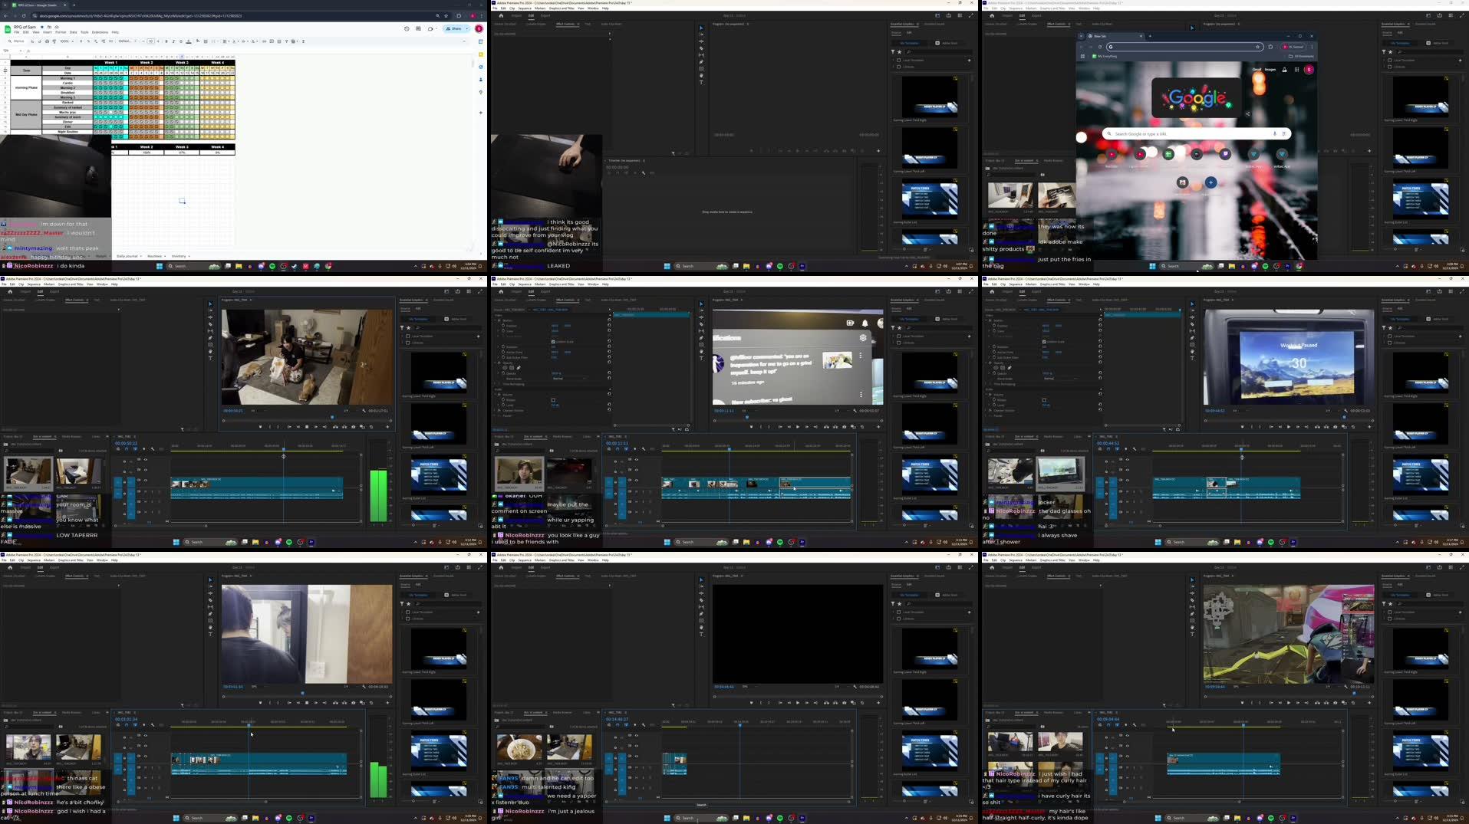Open File Explorer from the taskbar in the notification-comment screenshot
Viewport: 1469px width, 824px height.
click(746, 542)
